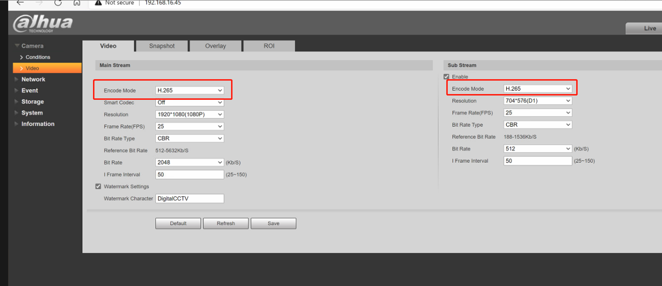The width and height of the screenshot is (662, 286).
Task: Expand the Information menu section
Action: pos(37,124)
